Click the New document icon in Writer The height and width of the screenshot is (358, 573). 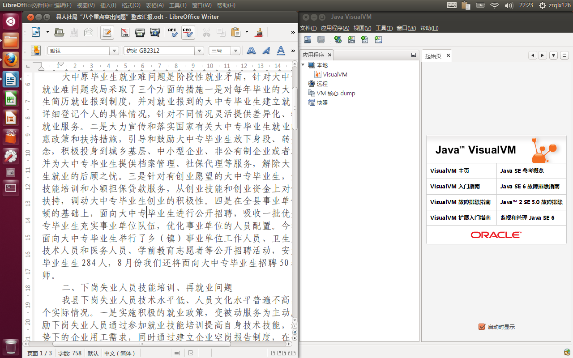[x=36, y=32]
